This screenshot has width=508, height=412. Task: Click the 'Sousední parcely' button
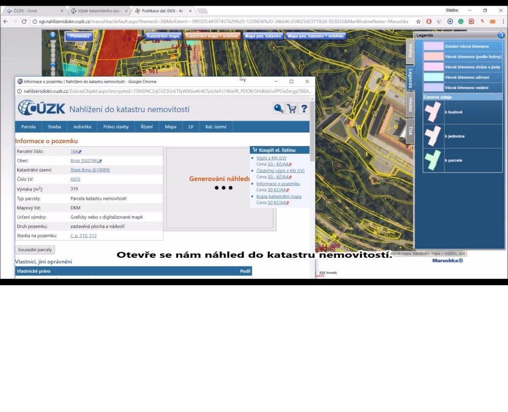(35, 250)
